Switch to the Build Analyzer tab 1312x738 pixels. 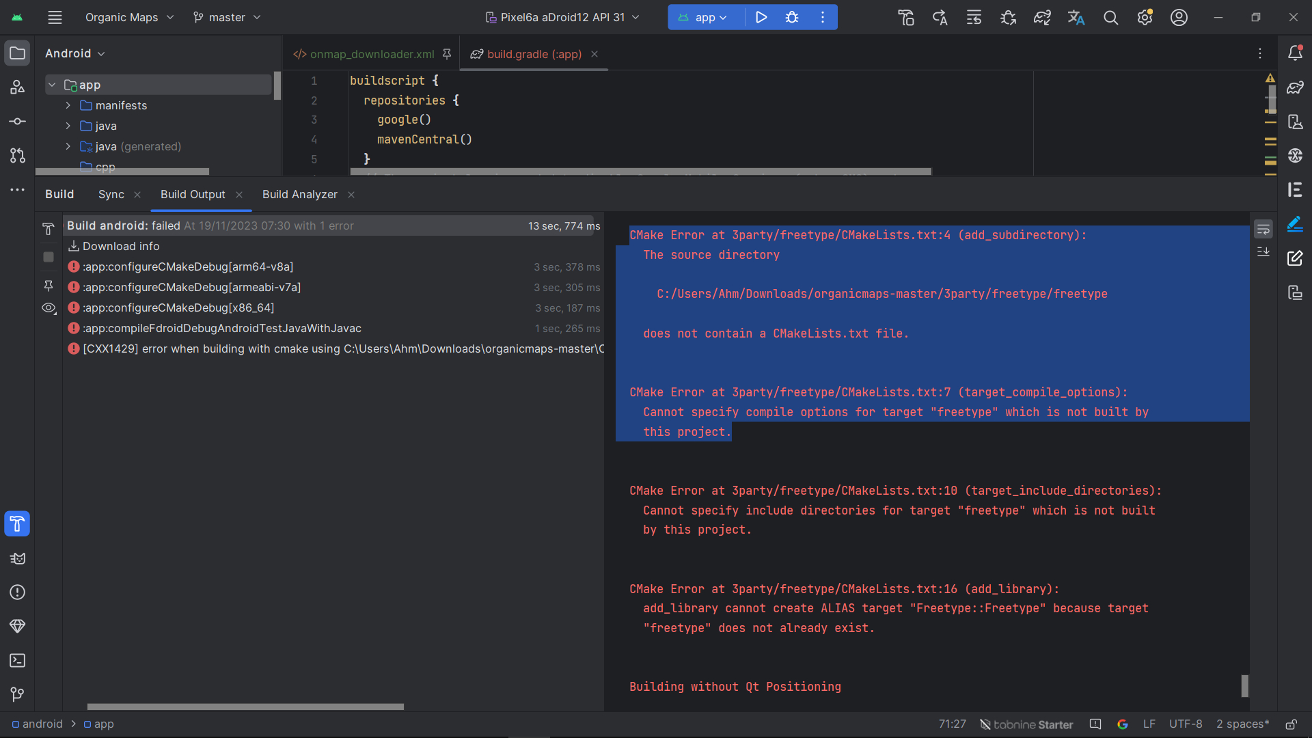coord(299,194)
